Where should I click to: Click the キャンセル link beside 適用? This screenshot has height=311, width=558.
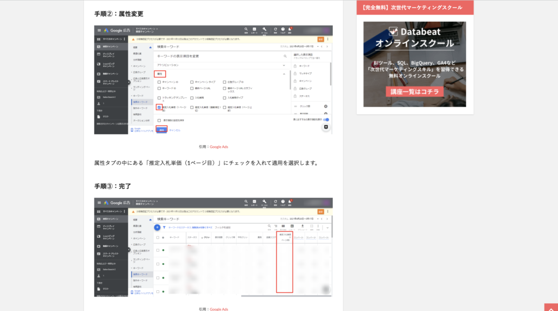(x=175, y=130)
